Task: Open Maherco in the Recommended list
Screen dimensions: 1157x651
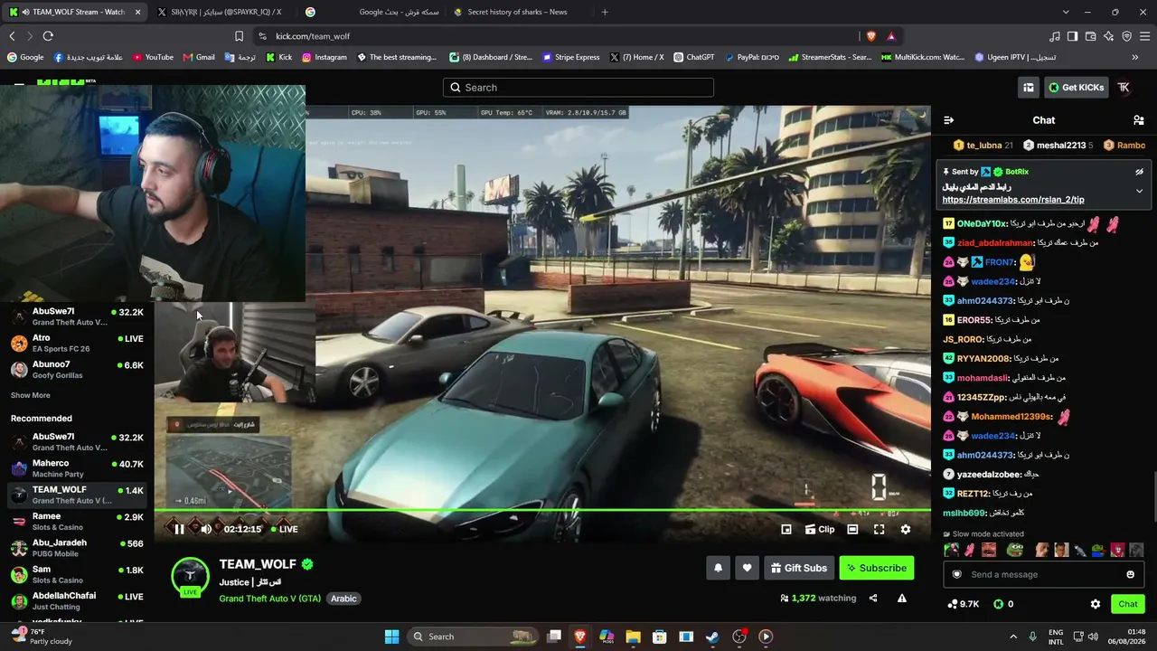Action: pos(77,468)
